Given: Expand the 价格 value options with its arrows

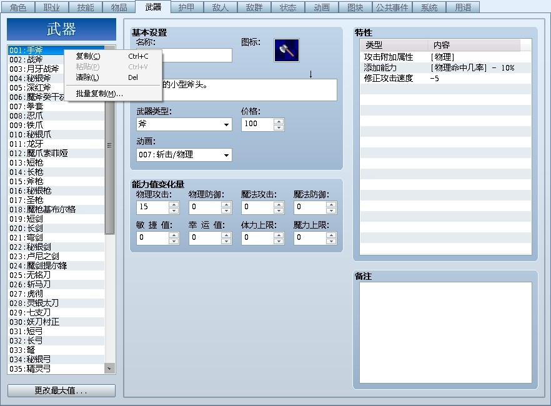Looking at the screenshot, I should point(280,124).
